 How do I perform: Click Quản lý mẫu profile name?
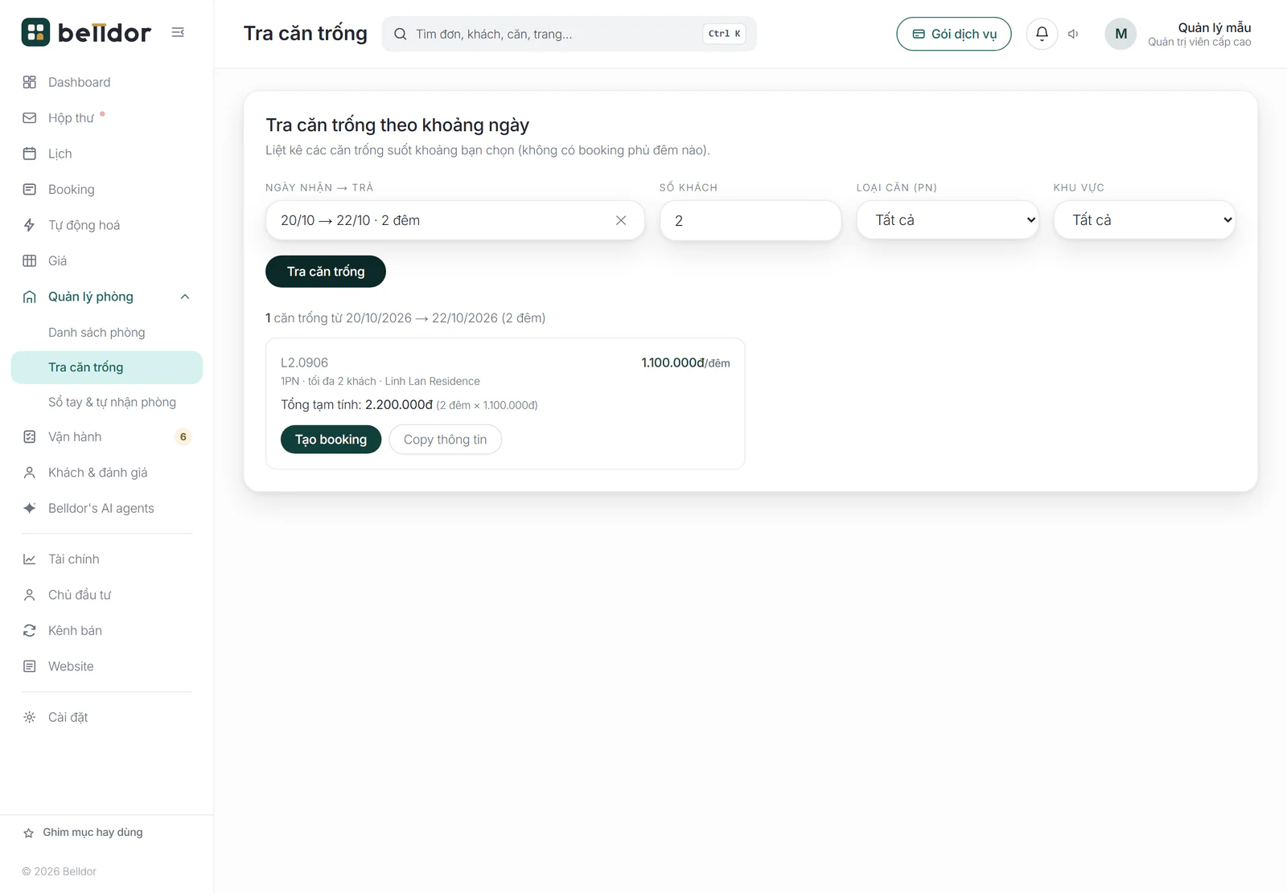(1215, 27)
